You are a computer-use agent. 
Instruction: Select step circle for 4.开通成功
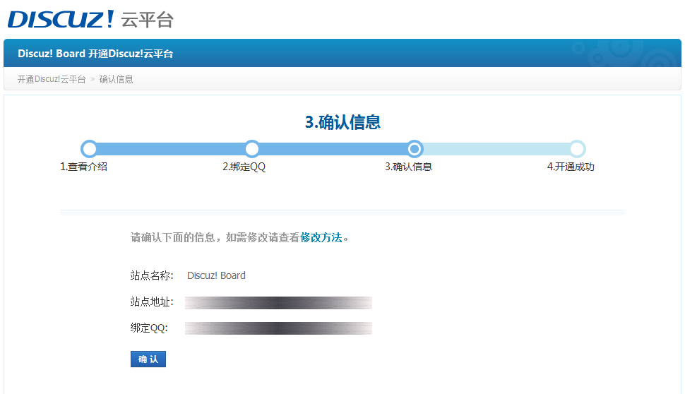(577, 149)
